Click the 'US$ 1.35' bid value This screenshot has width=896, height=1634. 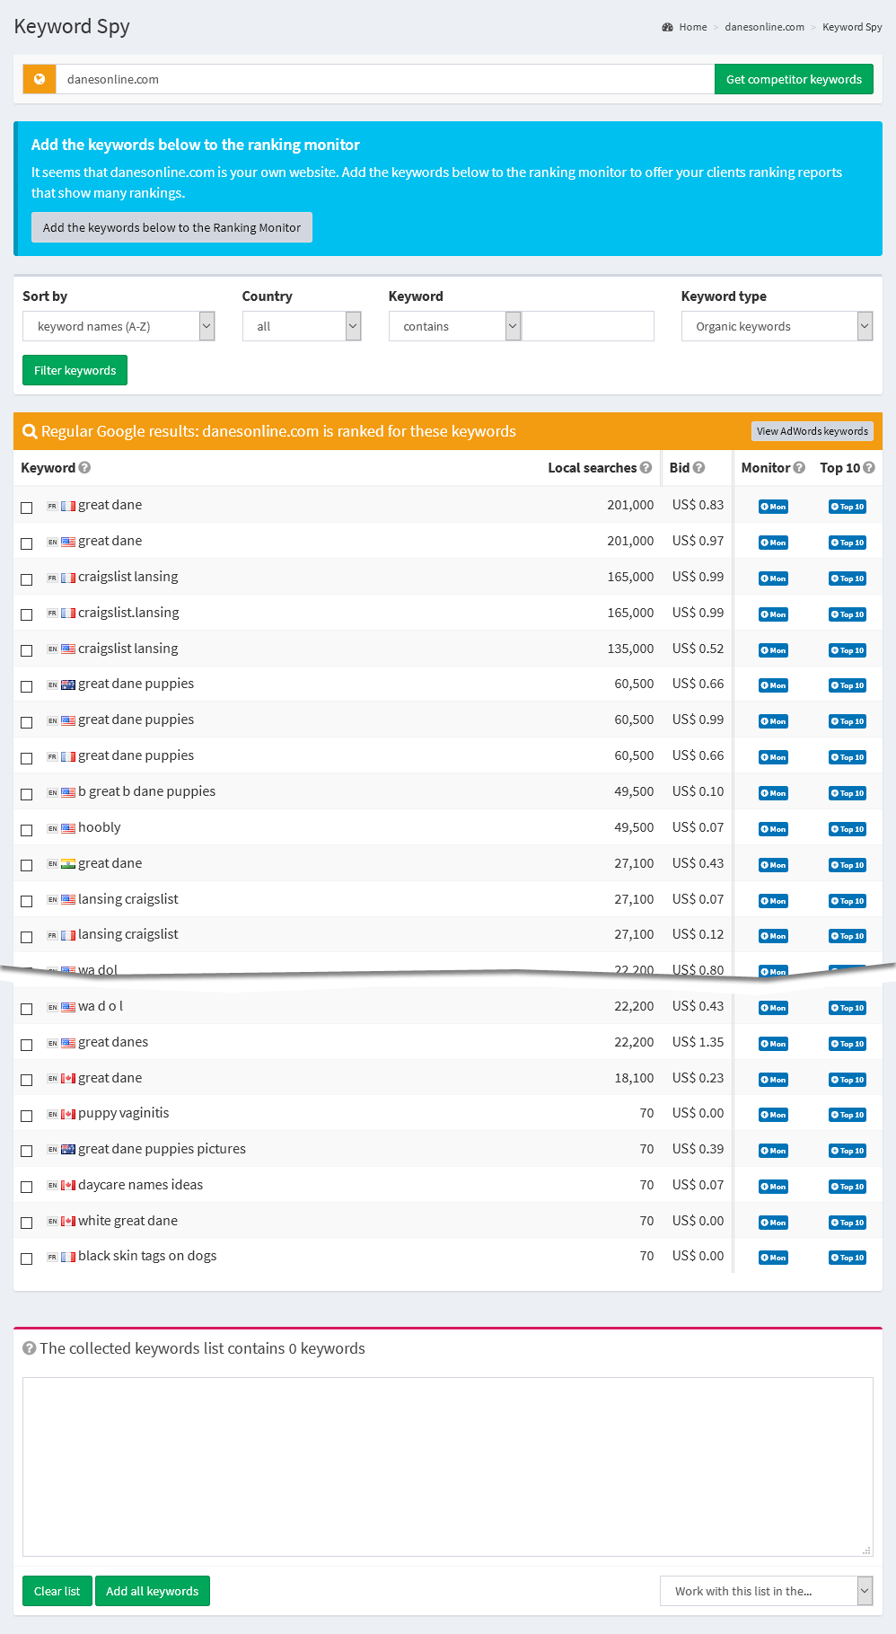(x=698, y=1042)
